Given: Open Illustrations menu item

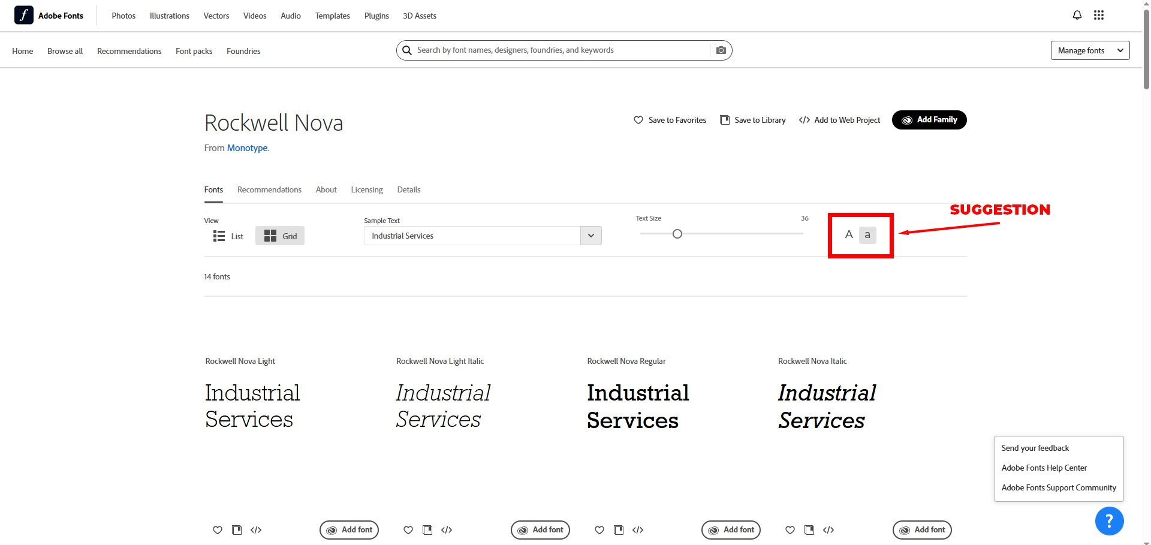Looking at the screenshot, I should (x=170, y=16).
